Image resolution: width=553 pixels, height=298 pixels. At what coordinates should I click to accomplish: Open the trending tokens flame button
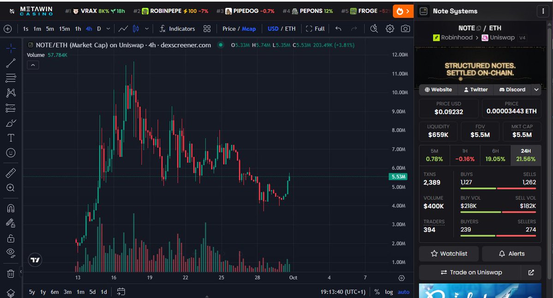pos(403,11)
